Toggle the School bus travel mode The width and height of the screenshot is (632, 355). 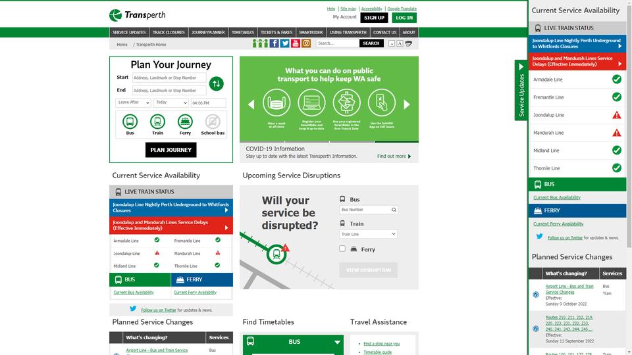coord(213,124)
